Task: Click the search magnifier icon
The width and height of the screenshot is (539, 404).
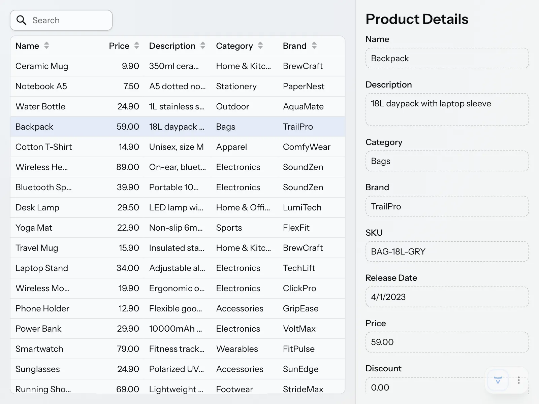Action: (21, 20)
